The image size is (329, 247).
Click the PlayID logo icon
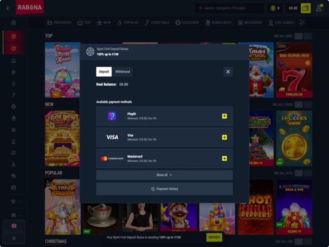coord(112,116)
